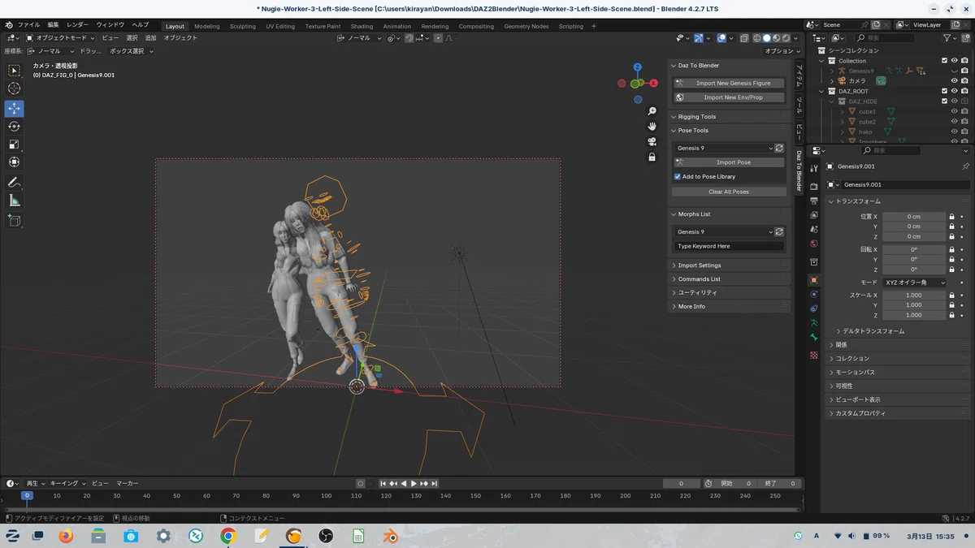Select the Add Cube tool
The width and height of the screenshot is (975, 548).
point(14,221)
